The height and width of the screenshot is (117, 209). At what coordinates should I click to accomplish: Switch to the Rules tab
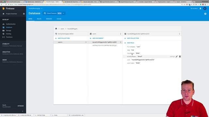(39, 19)
